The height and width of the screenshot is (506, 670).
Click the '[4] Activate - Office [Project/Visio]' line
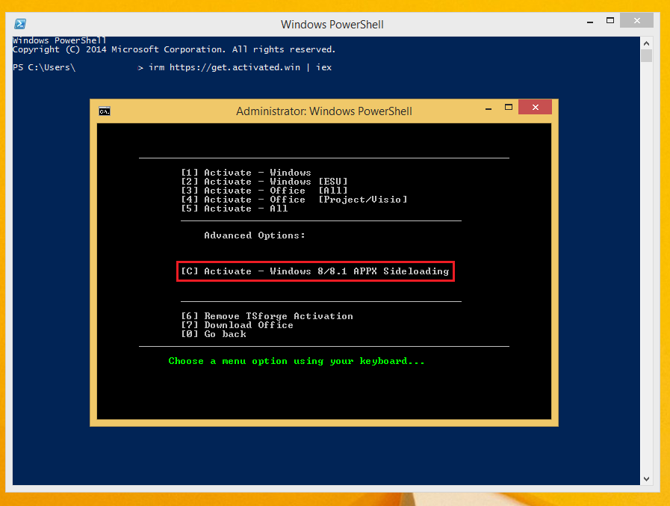coord(294,200)
